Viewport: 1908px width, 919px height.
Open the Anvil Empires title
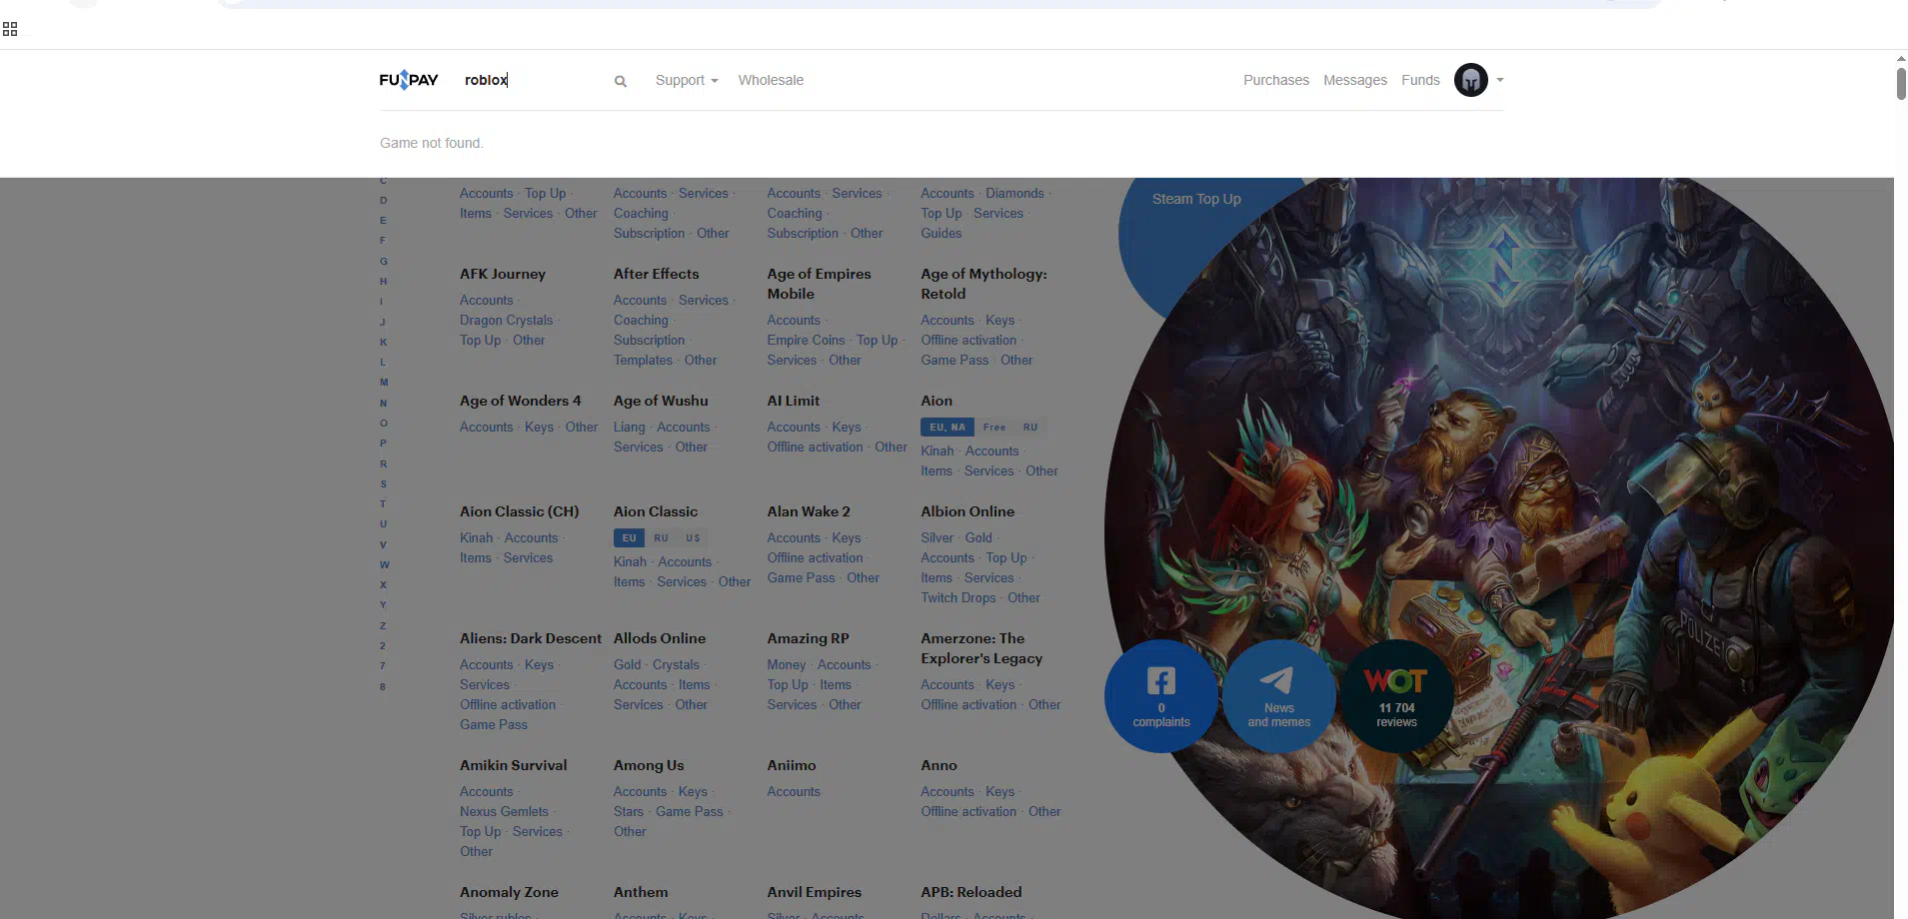click(815, 892)
